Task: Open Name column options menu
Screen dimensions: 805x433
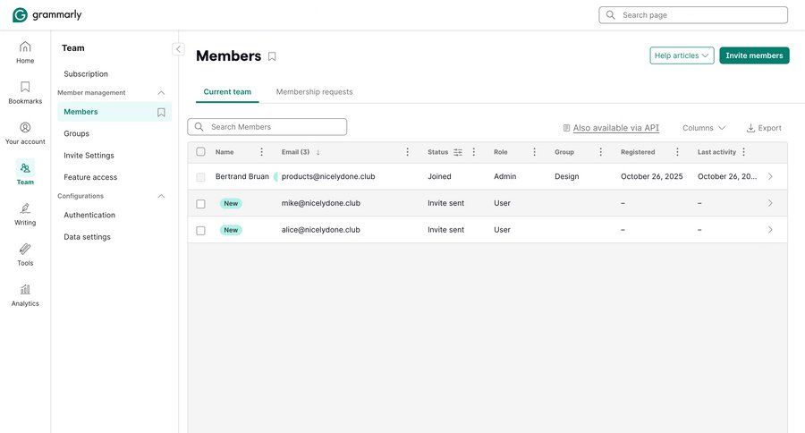Action: tap(261, 152)
